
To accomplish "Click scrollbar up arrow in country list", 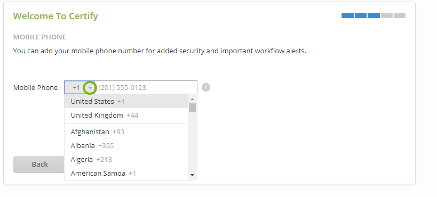I will [192, 99].
